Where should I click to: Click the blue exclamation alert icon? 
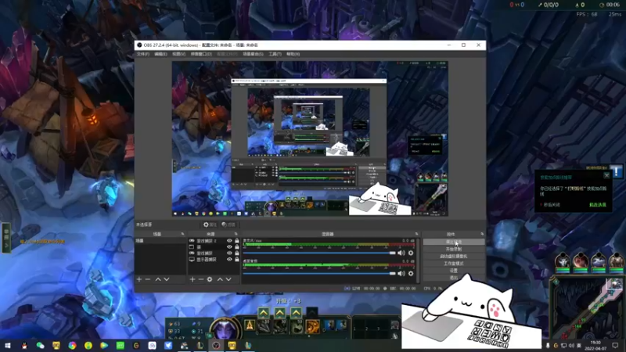pyautogui.click(x=616, y=171)
